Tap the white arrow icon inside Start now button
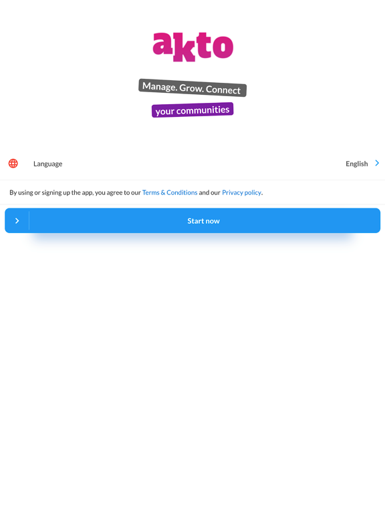Screen dimensions: 385x513 tap(17, 221)
